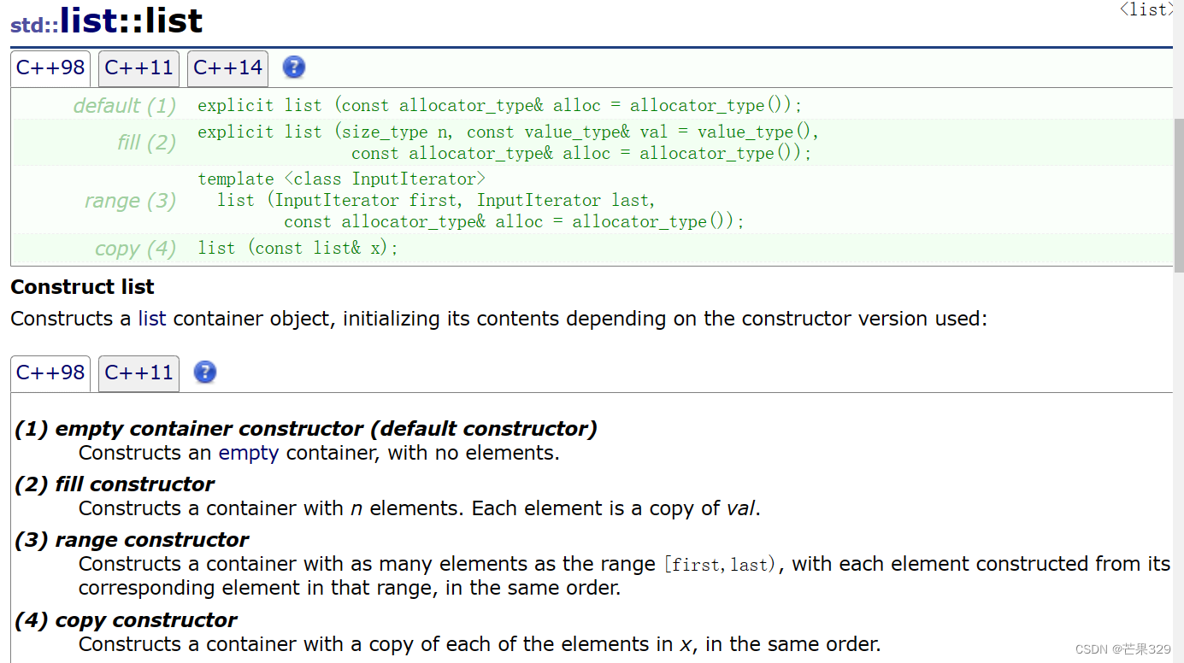Click '(1) empty container constructor' heading
This screenshot has width=1184, height=663.
coord(306,429)
